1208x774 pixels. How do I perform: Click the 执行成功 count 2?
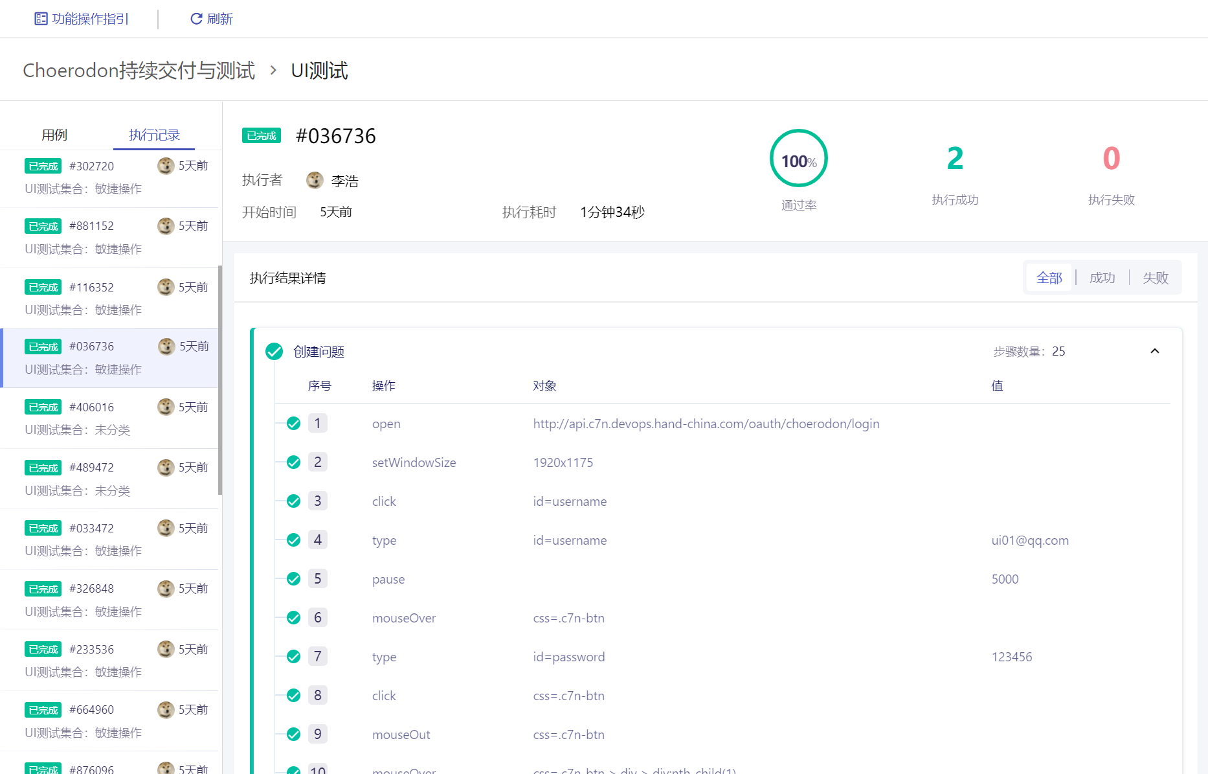point(955,158)
